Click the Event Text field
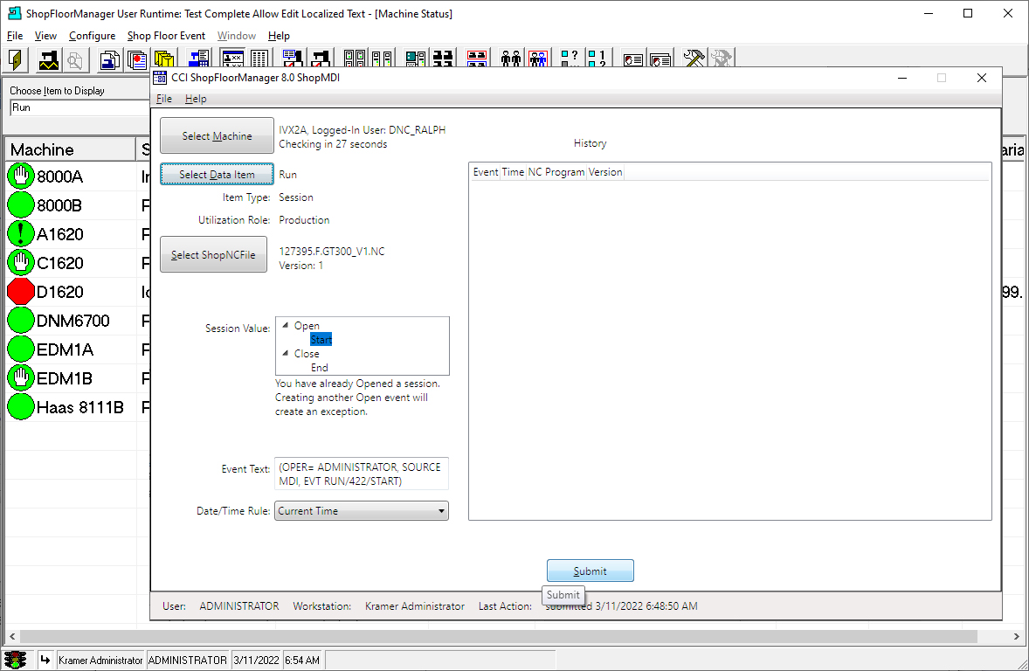Image resolution: width=1029 pixels, height=671 pixels. 362,474
